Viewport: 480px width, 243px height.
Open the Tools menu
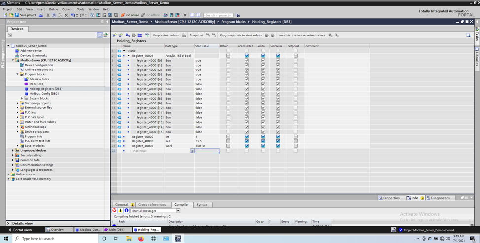coord(80,9)
